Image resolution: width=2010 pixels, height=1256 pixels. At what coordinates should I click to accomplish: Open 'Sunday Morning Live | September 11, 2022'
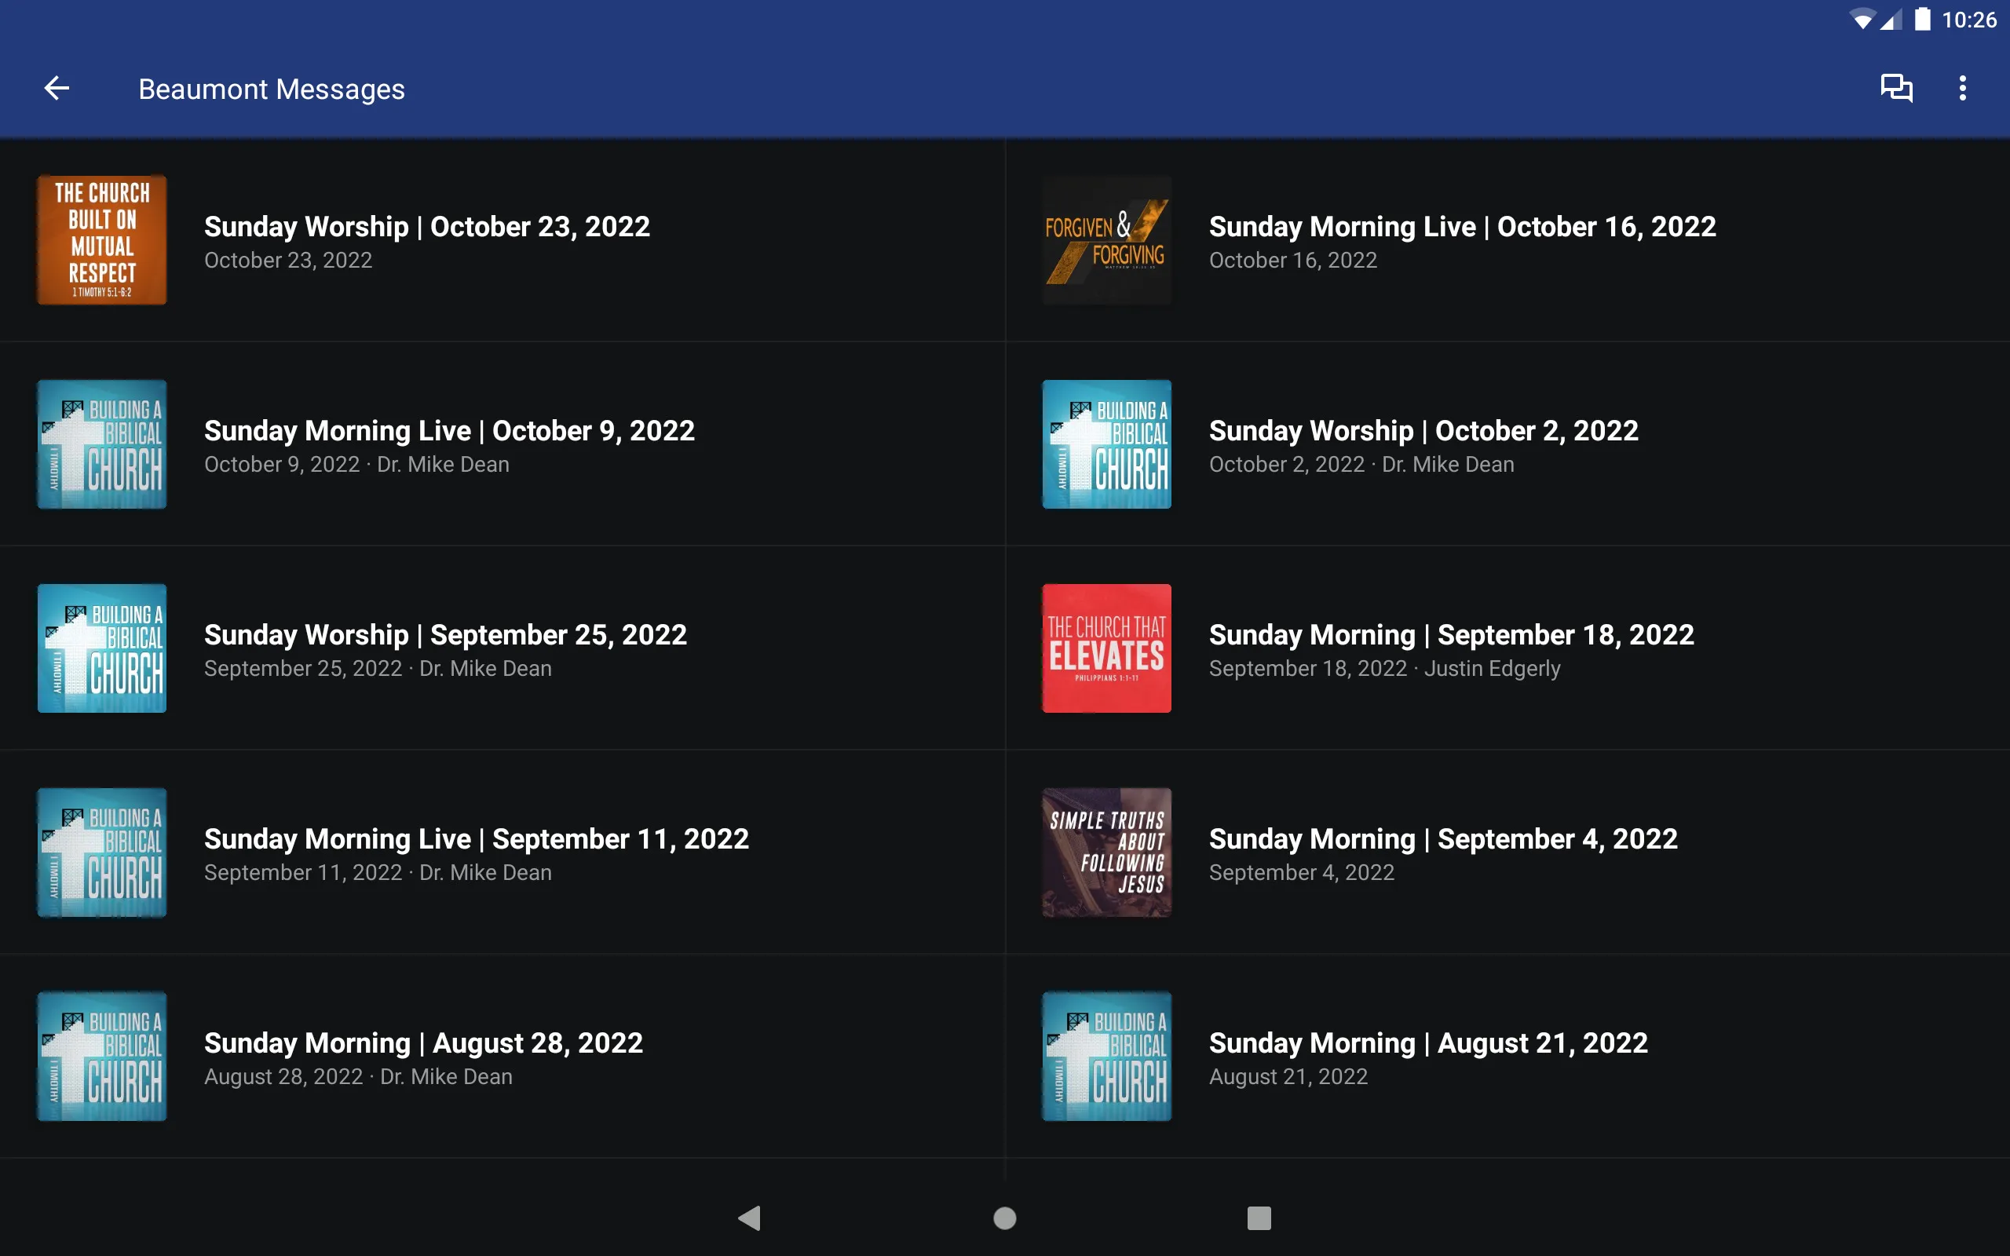[x=502, y=853]
